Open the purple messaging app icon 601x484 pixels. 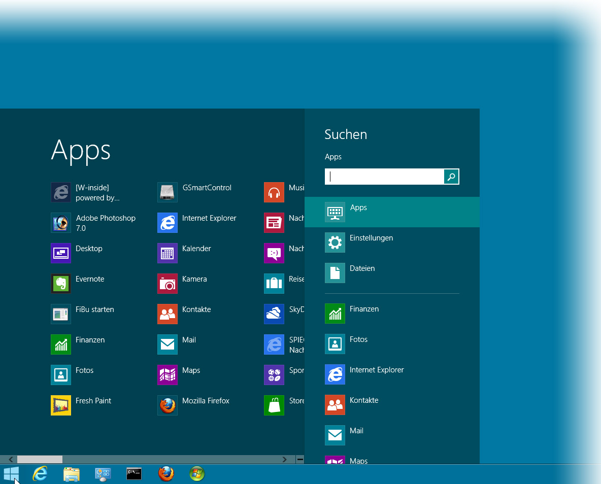tap(274, 253)
